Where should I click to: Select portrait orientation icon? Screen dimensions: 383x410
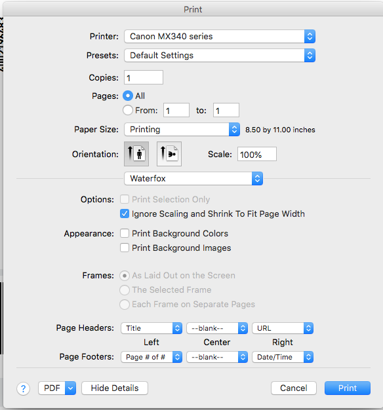(136, 154)
